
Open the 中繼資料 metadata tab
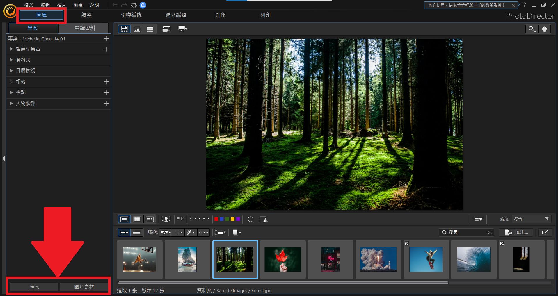click(85, 28)
